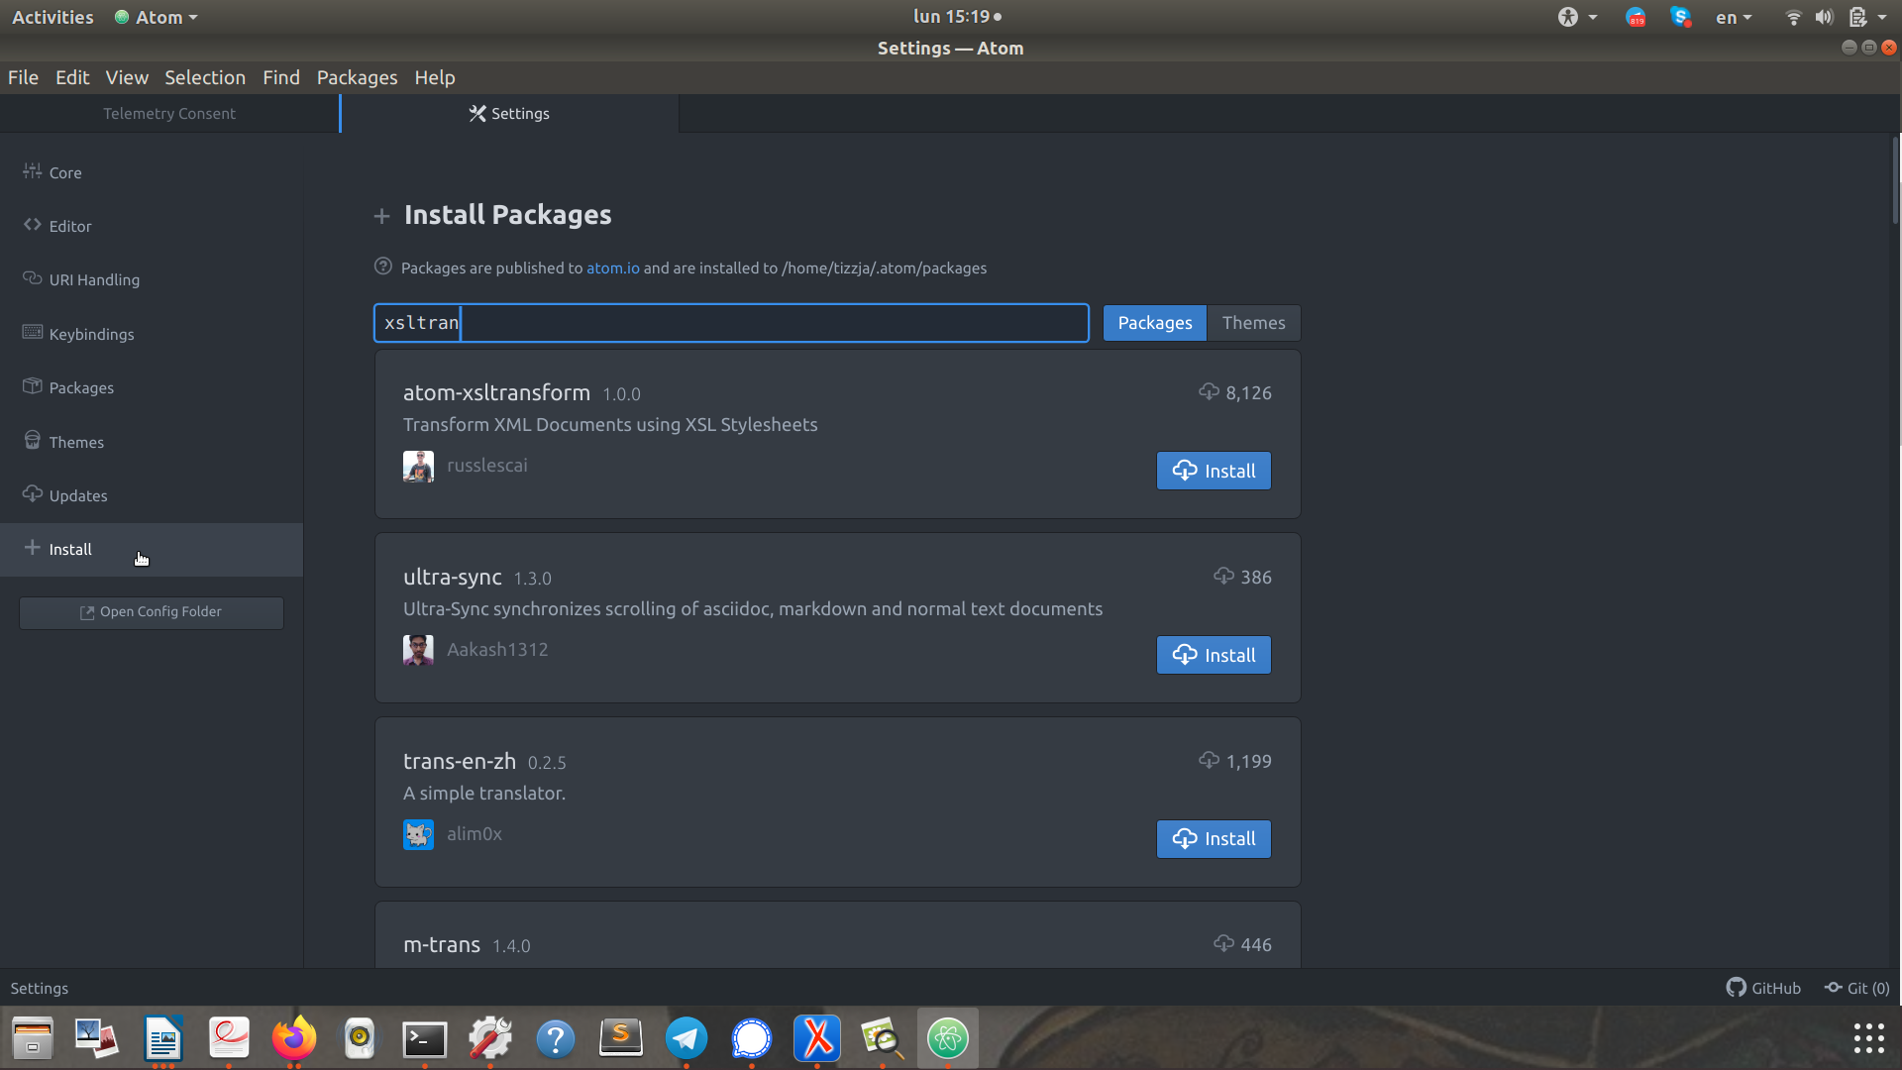Click russlescai author avatar
Screen dimensions: 1902x1070
418,466
